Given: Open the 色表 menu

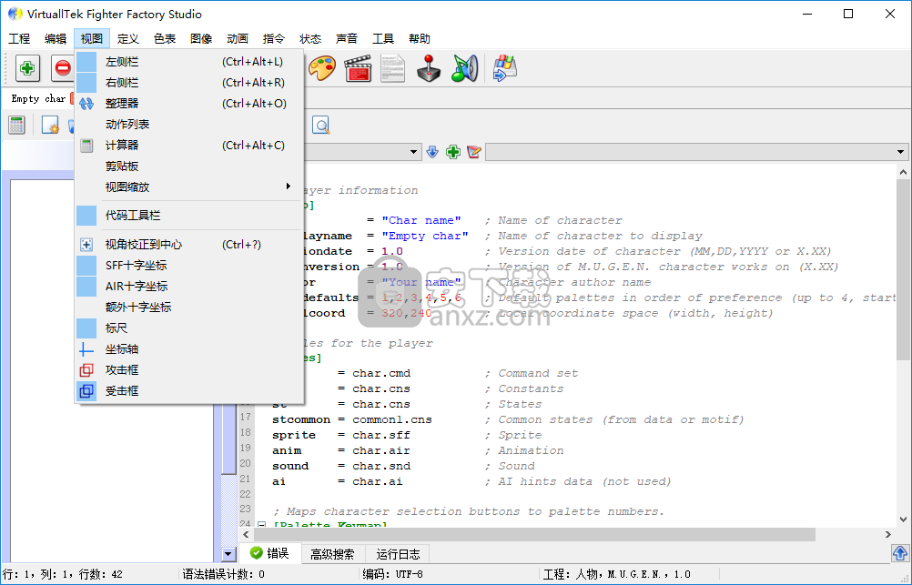Looking at the screenshot, I should [x=165, y=39].
